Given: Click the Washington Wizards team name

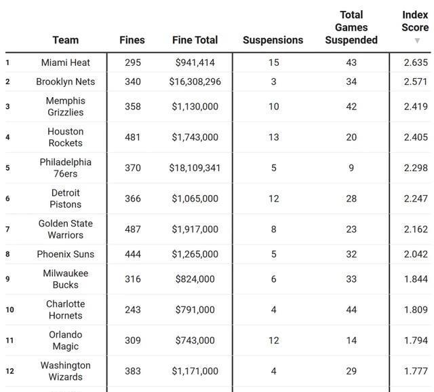Looking at the screenshot, I should tap(65, 371).
